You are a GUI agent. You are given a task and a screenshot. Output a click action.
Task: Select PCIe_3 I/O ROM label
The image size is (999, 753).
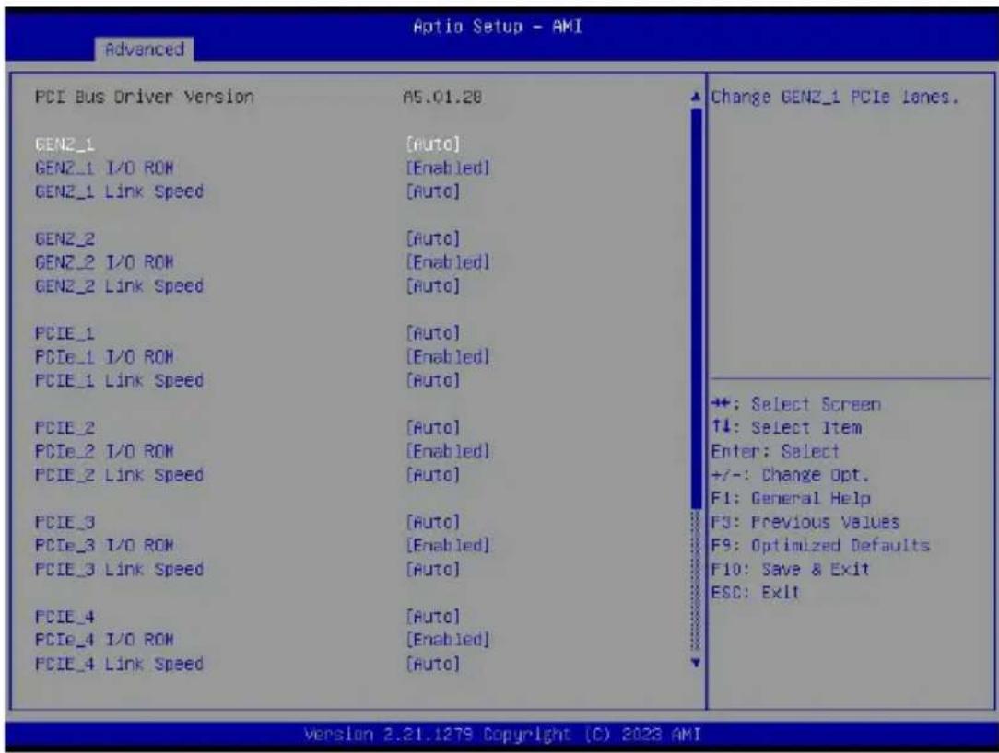click(x=104, y=546)
